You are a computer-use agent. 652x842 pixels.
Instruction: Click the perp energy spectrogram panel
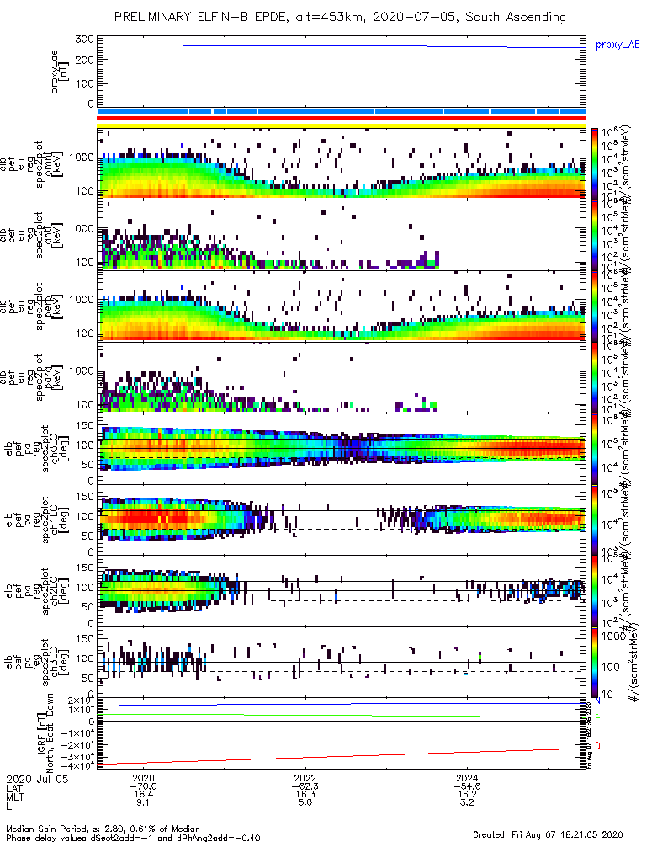coord(342,306)
